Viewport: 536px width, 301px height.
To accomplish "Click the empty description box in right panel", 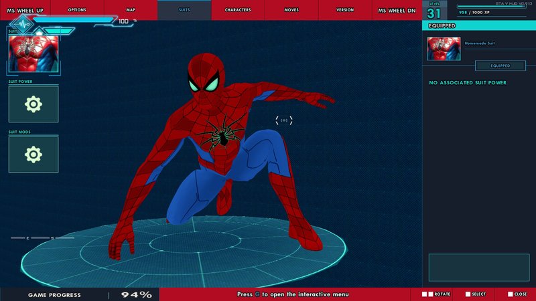I will click(479, 268).
